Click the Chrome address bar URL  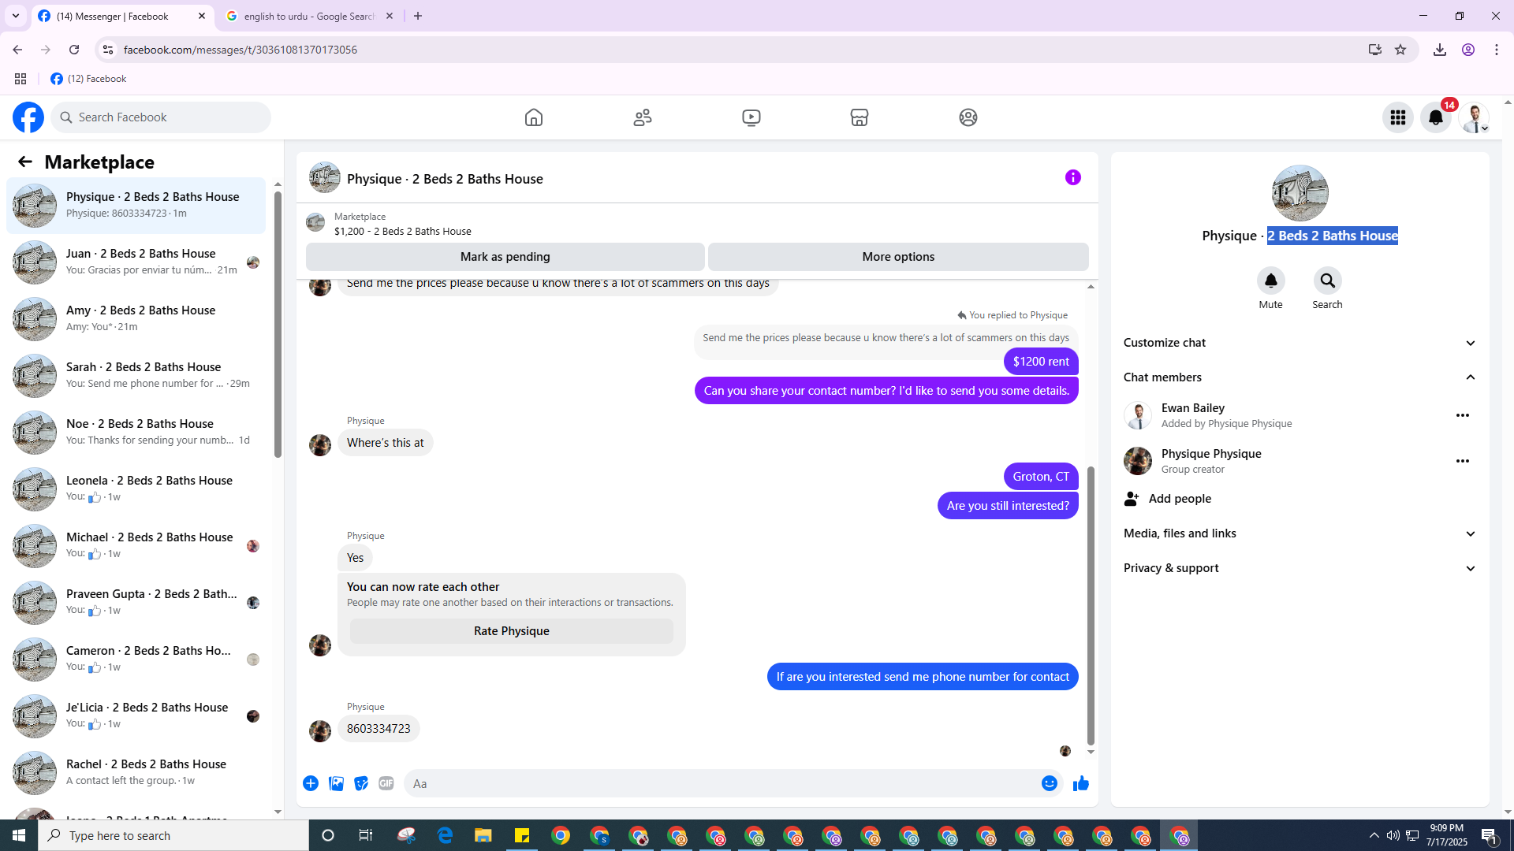(241, 50)
